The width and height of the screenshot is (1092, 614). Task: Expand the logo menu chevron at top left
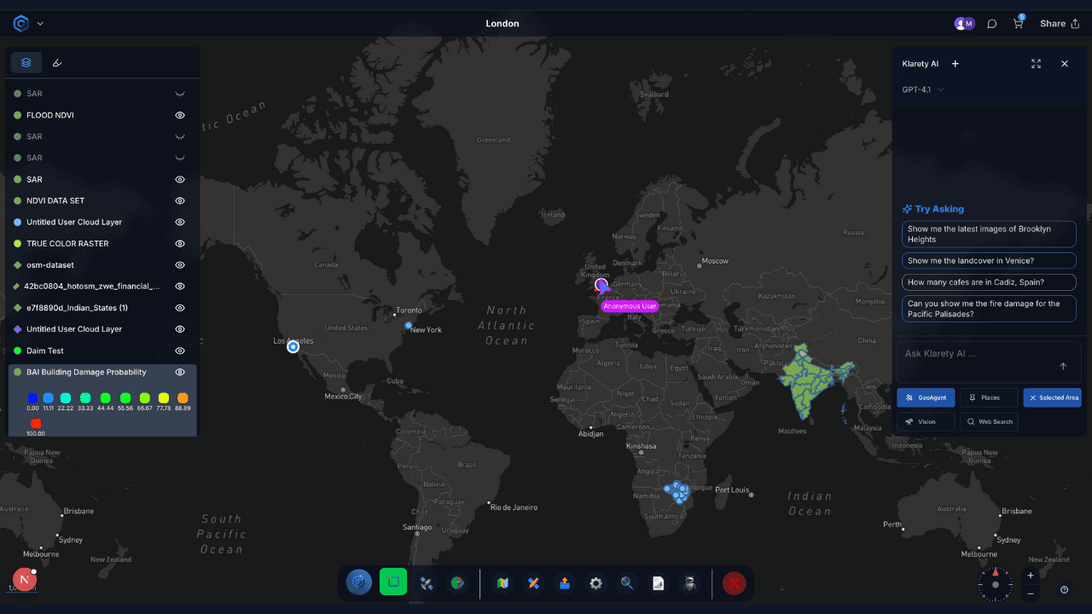pos(40,24)
